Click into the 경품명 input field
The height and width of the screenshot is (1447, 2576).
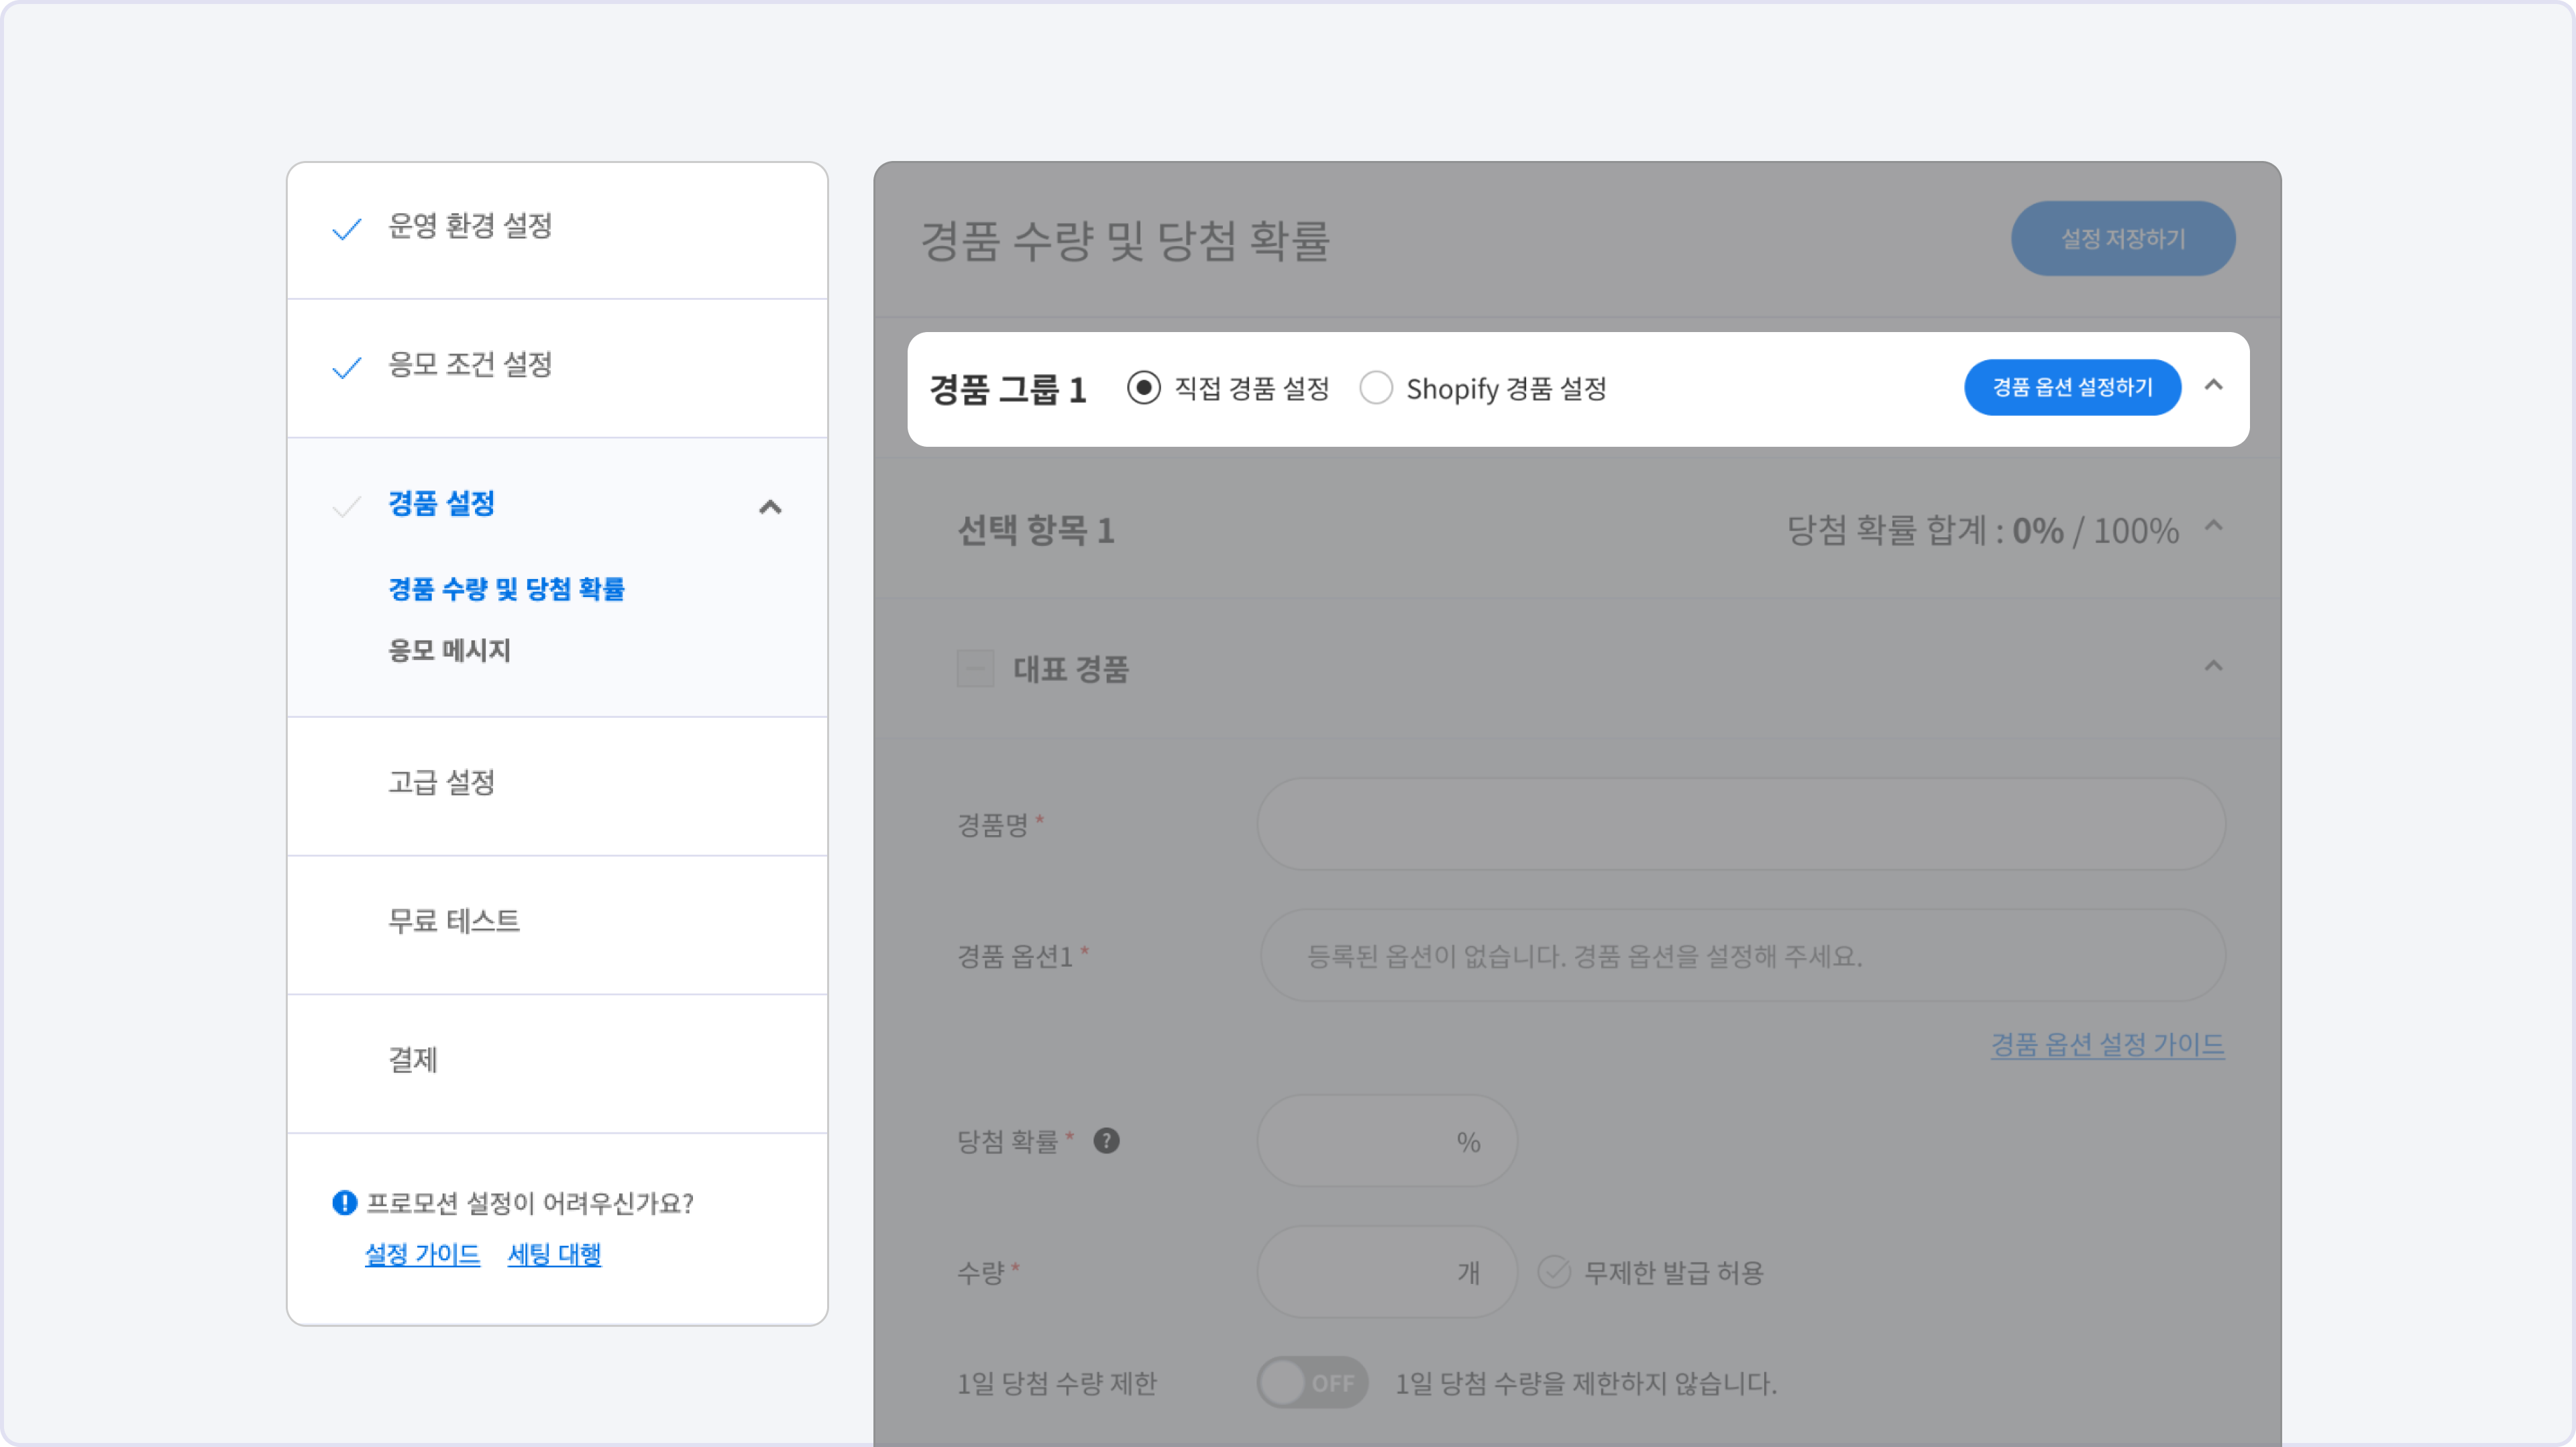(1740, 824)
